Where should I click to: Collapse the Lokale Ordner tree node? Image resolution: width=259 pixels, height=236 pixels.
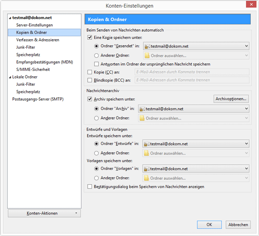tap(10, 77)
